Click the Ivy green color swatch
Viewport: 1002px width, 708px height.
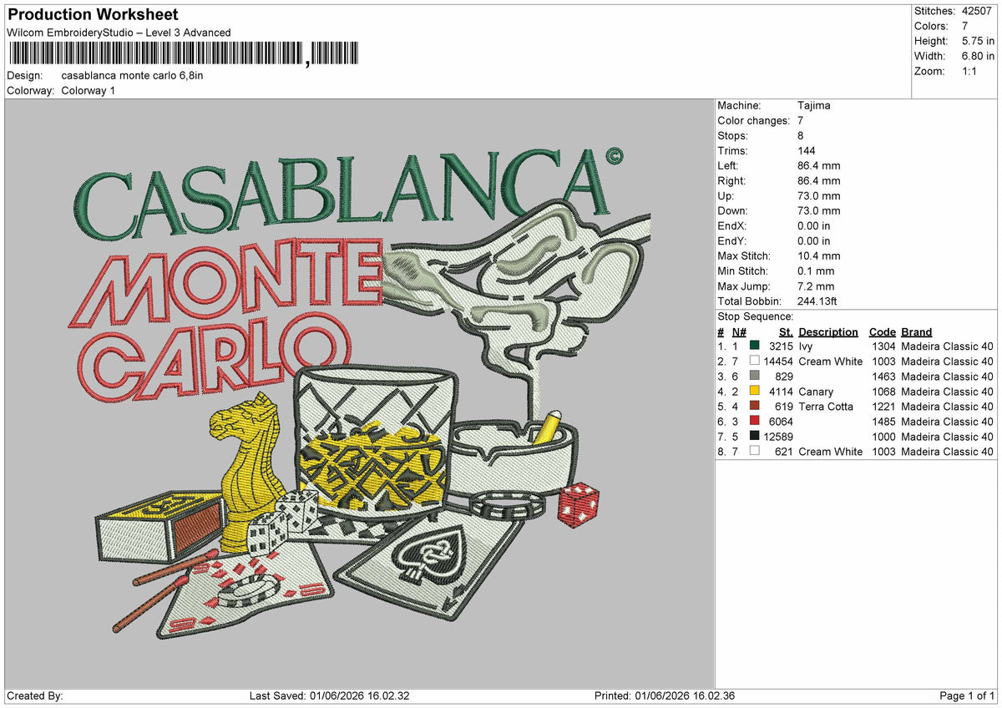pos(755,346)
